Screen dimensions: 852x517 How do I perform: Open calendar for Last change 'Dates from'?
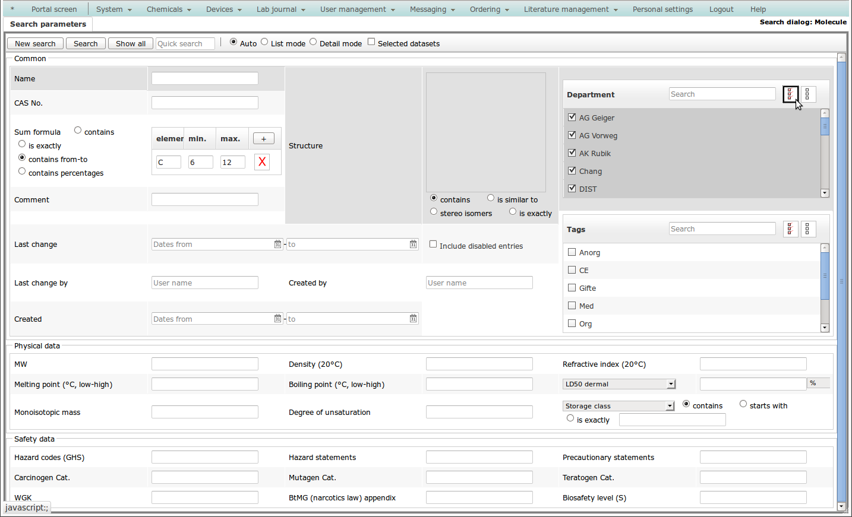click(277, 245)
